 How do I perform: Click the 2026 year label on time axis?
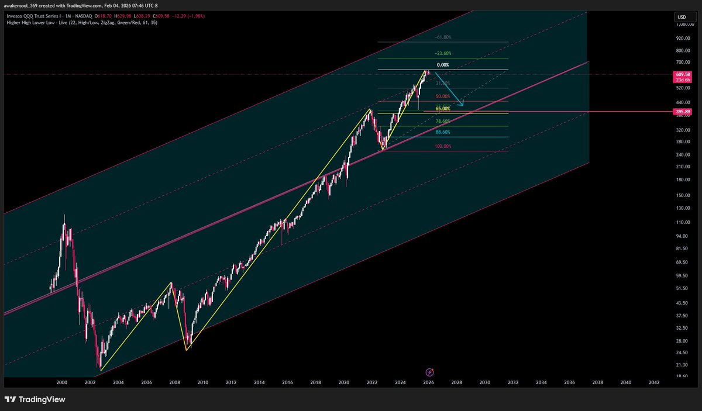tap(428, 382)
